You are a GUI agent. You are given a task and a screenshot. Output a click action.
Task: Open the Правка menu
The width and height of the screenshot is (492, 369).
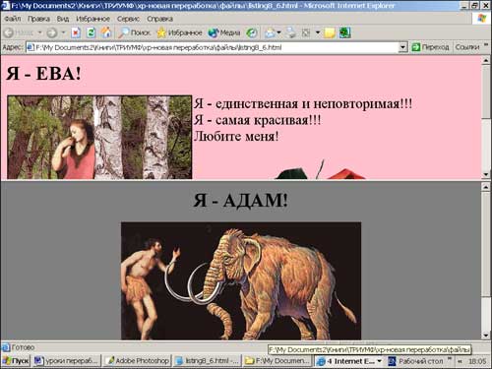tap(38, 19)
